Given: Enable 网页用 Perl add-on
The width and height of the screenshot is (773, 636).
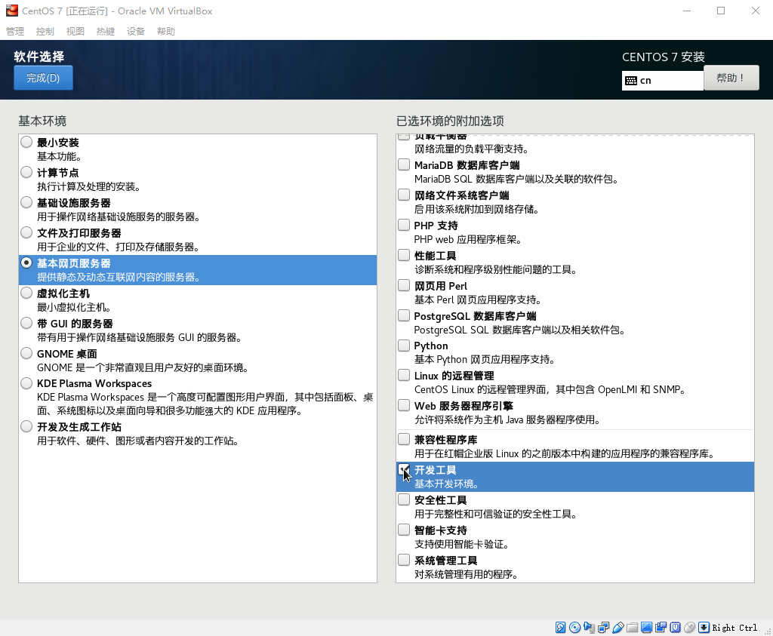Looking at the screenshot, I should pyautogui.click(x=404, y=285).
